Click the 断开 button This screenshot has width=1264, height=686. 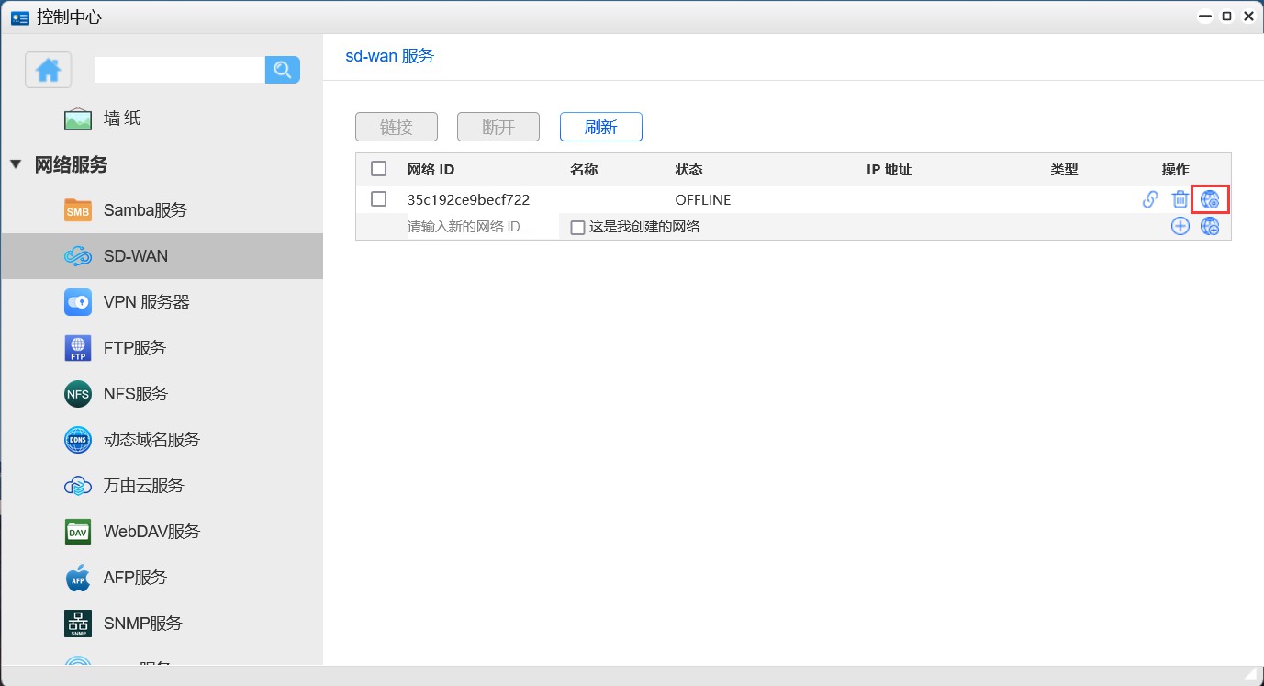pyautogui.click(x=498, y=127)
